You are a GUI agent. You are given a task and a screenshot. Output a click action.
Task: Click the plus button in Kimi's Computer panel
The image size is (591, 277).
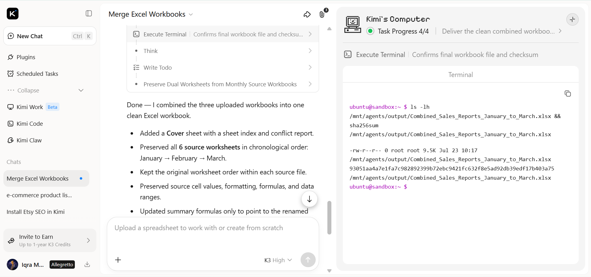(x=572, y=19)
